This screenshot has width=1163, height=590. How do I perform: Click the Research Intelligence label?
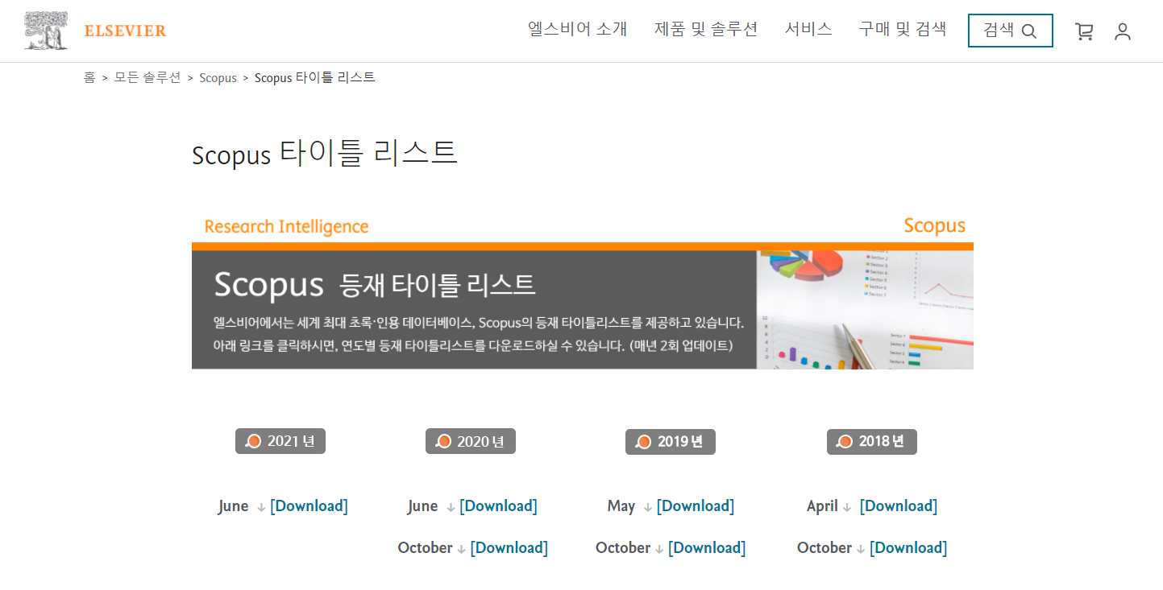[x=286, y=227]
